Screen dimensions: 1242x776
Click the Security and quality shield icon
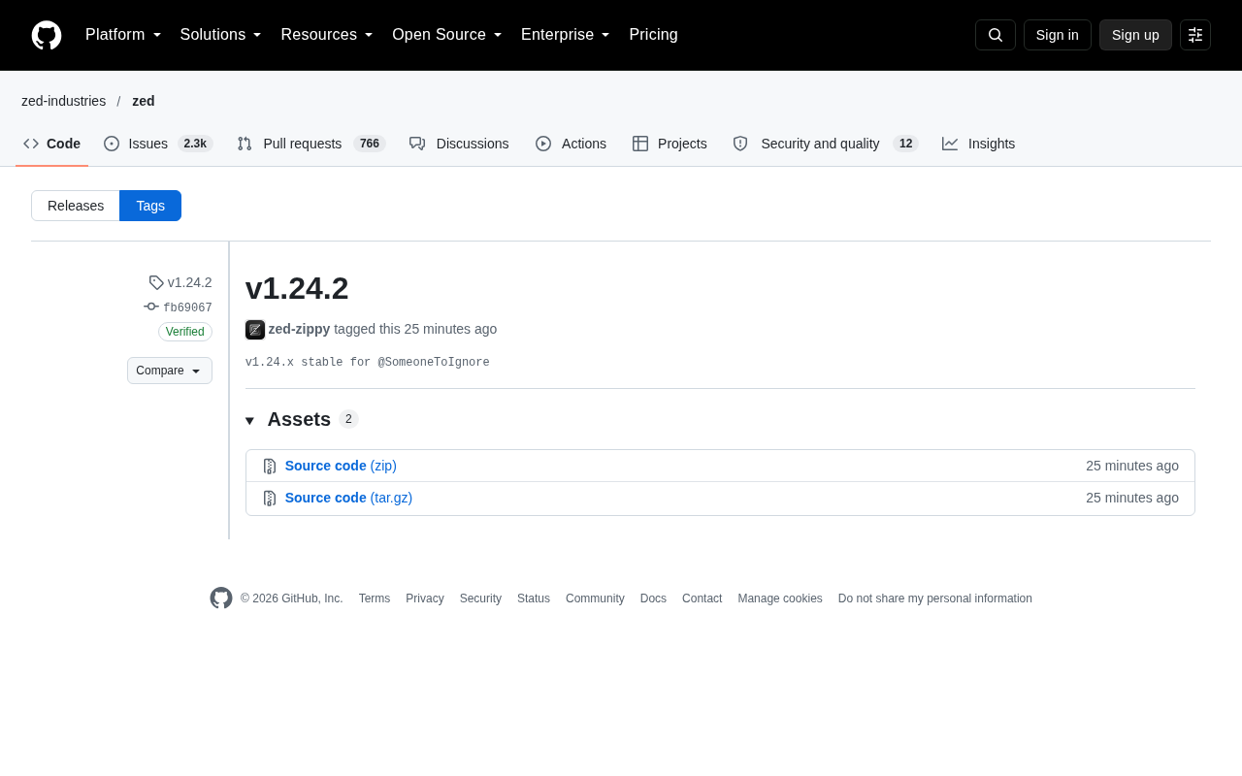(740, 144)
